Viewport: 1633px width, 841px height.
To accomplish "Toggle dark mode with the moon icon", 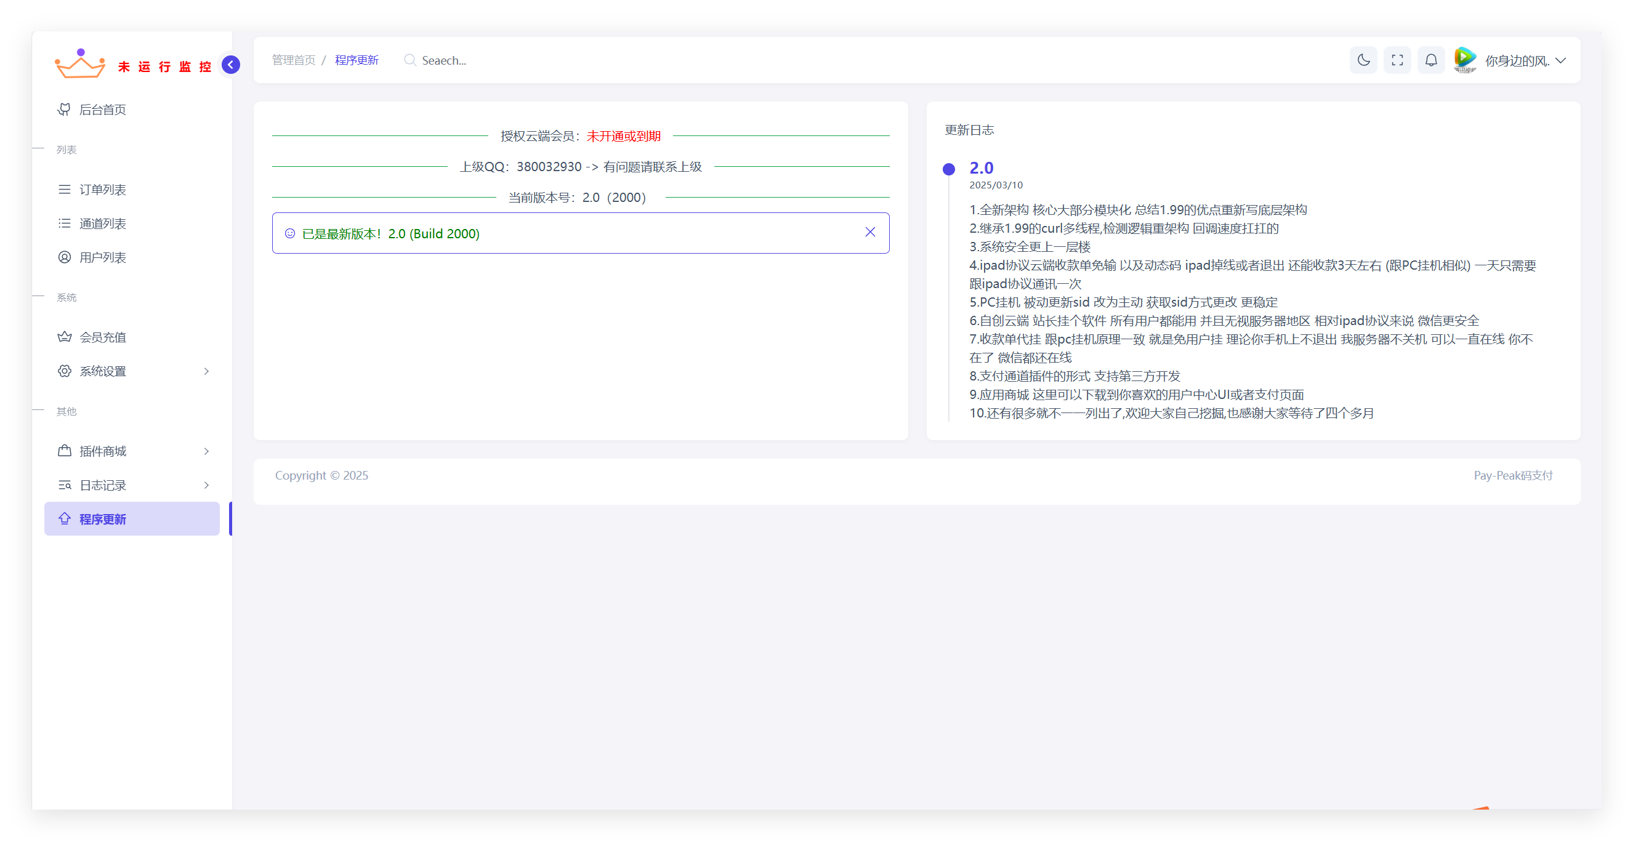I will (1363, 60).
